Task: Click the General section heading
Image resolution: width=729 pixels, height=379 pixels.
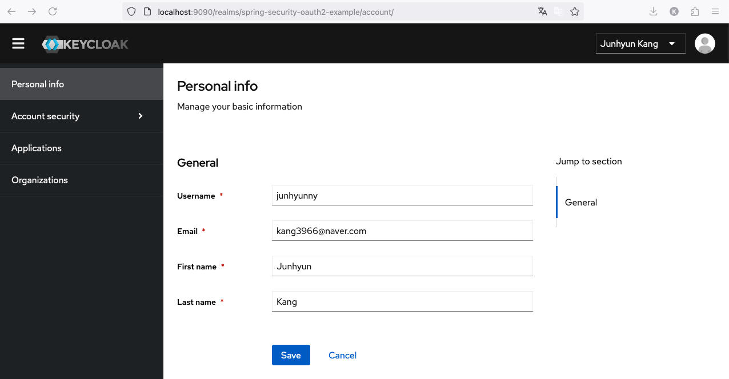Action: (x=198, y=163)
